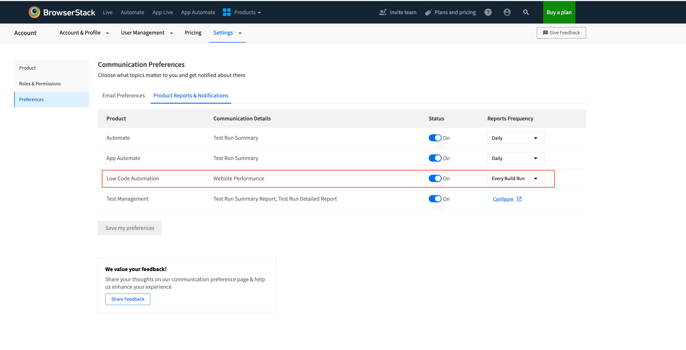The width and height of the screenshot is (686, 350).
Task: Click Test Management product cell
Action: click(x=127, y=199)
